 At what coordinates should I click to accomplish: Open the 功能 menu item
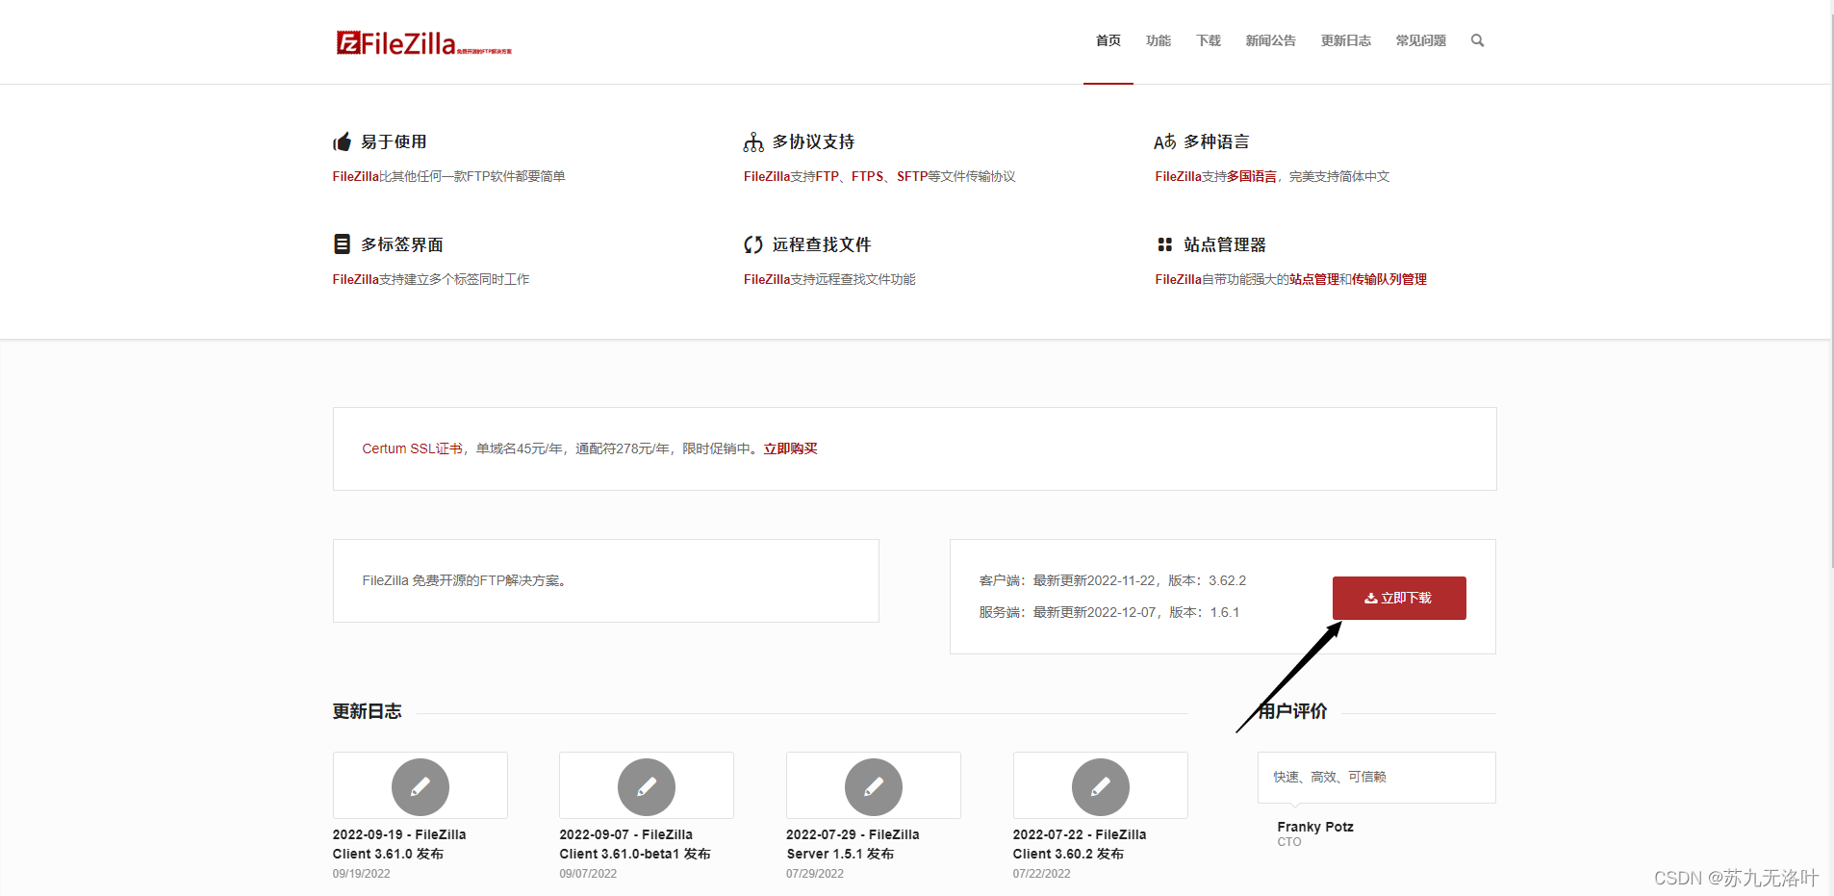pos(1159,40)
